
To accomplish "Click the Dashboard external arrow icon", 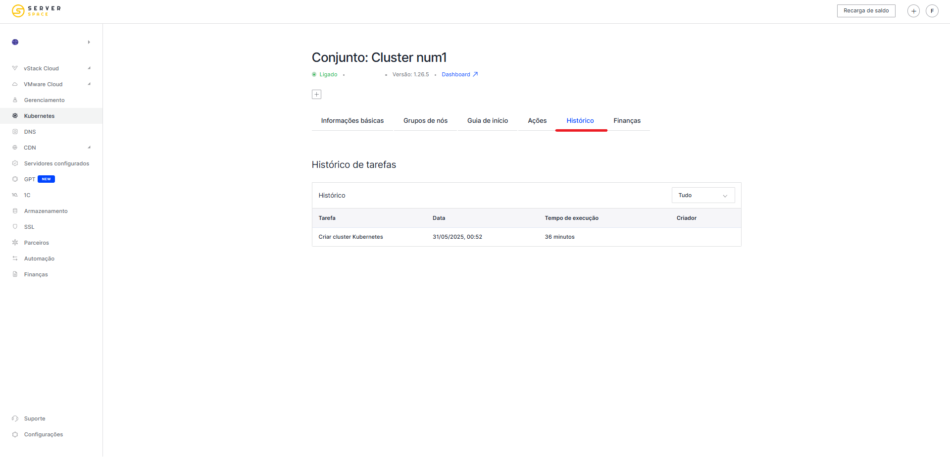I will (475, 74).
